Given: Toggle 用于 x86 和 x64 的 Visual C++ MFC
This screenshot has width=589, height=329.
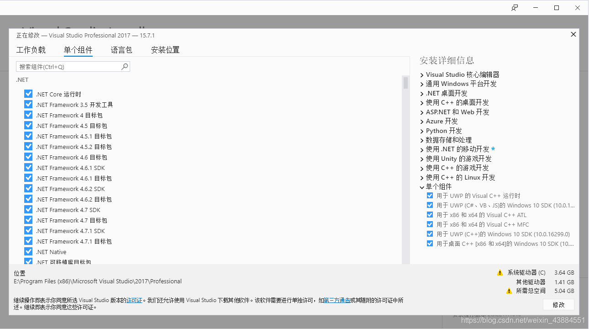Looking at the screenshot, I should [430, 224].
